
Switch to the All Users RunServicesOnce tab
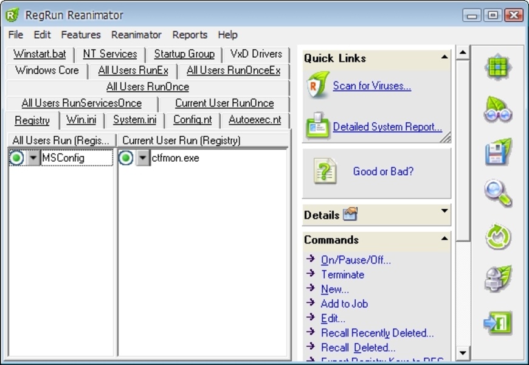(x=81, y=103)
